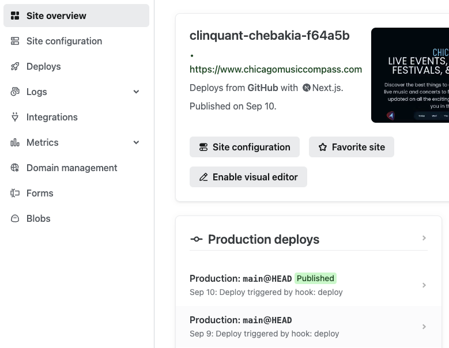Click the green Published badge
This screenshot has height=348, width=449.
(x=315, y=278)
